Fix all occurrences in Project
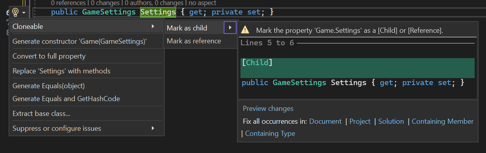This screenshot has height=153, width=486. [360, 121]
